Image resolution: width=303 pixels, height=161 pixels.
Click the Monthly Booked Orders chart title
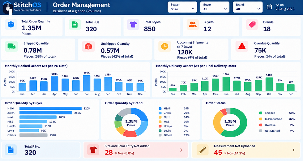coord(36,66)
